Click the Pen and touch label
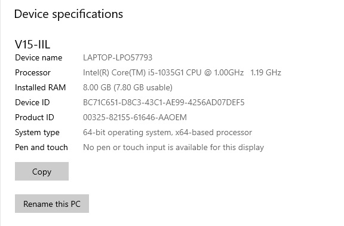Viewport: 344px width, 226px height. 41,147
